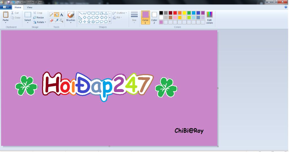Pick the green color swatch

(189, 13)
